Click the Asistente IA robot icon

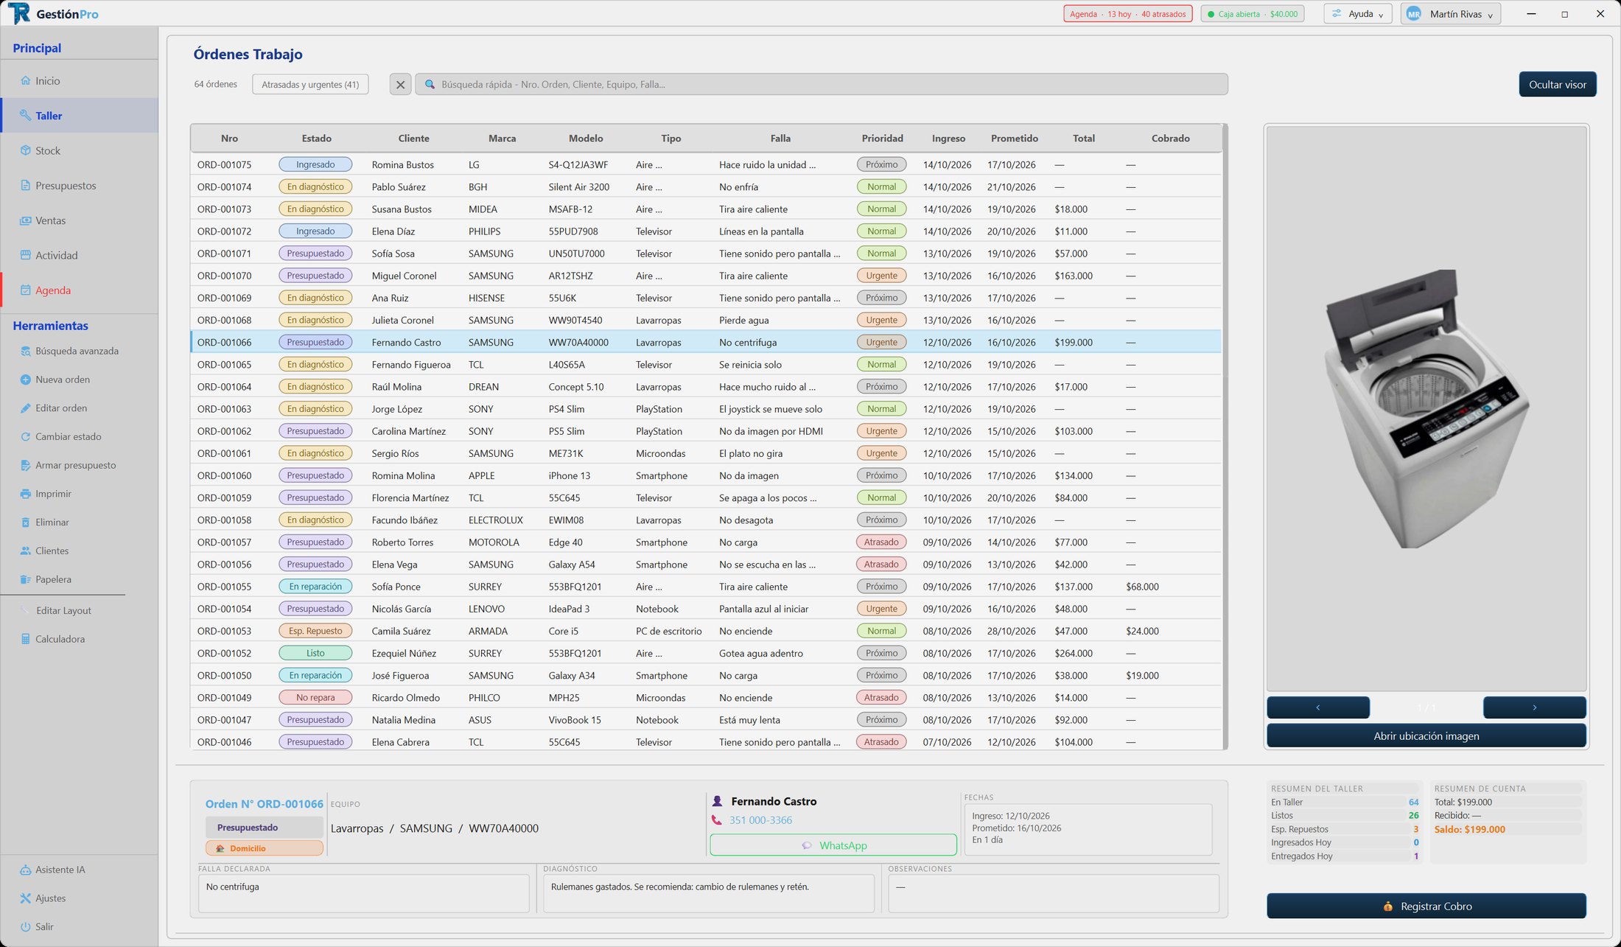tap(26, 870)
